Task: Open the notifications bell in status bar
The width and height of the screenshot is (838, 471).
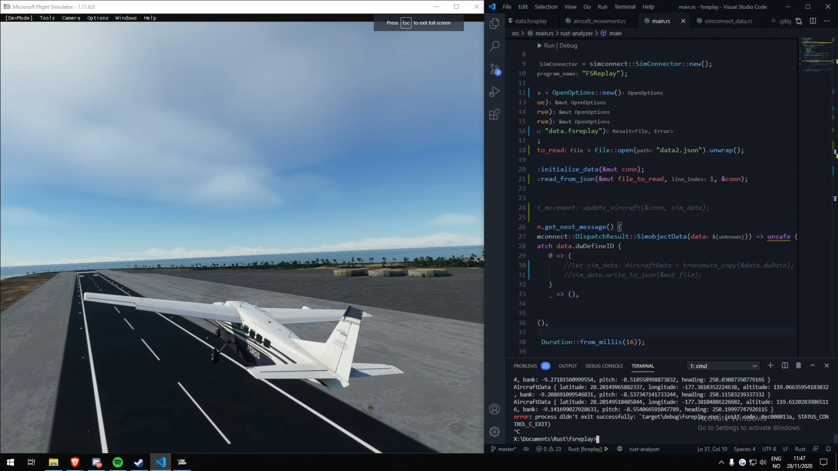Action: 828,449
